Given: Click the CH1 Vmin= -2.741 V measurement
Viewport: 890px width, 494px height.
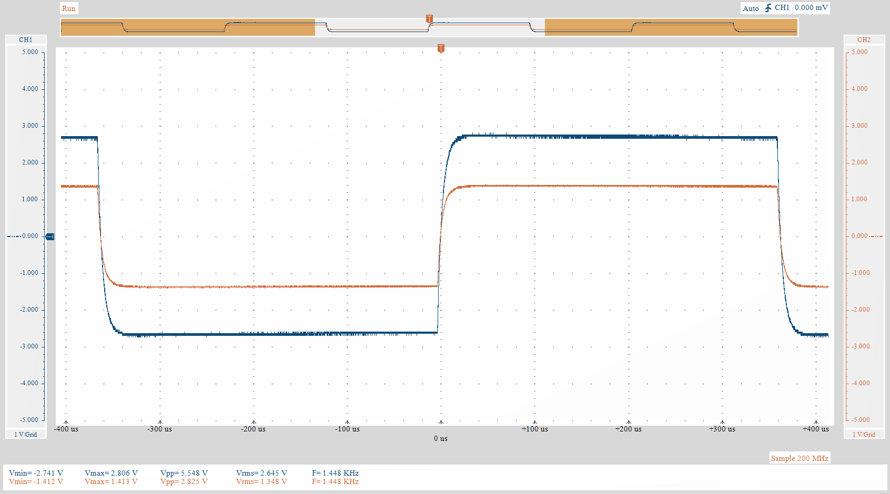Looking at the screenshot, I should tap(36, 473).
